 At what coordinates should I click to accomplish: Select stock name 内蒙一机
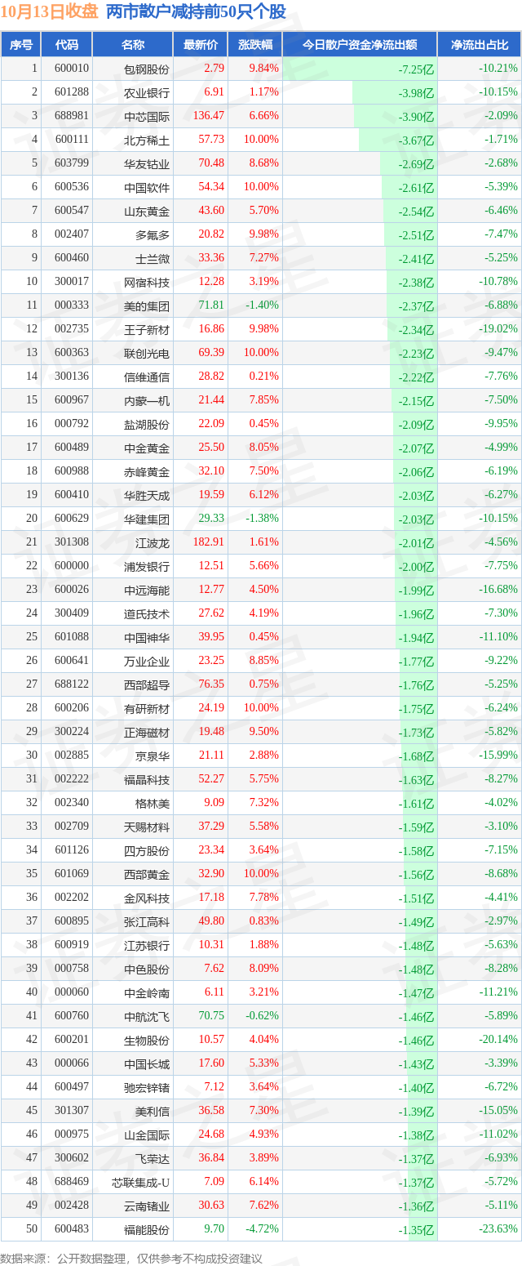(147, 401)
